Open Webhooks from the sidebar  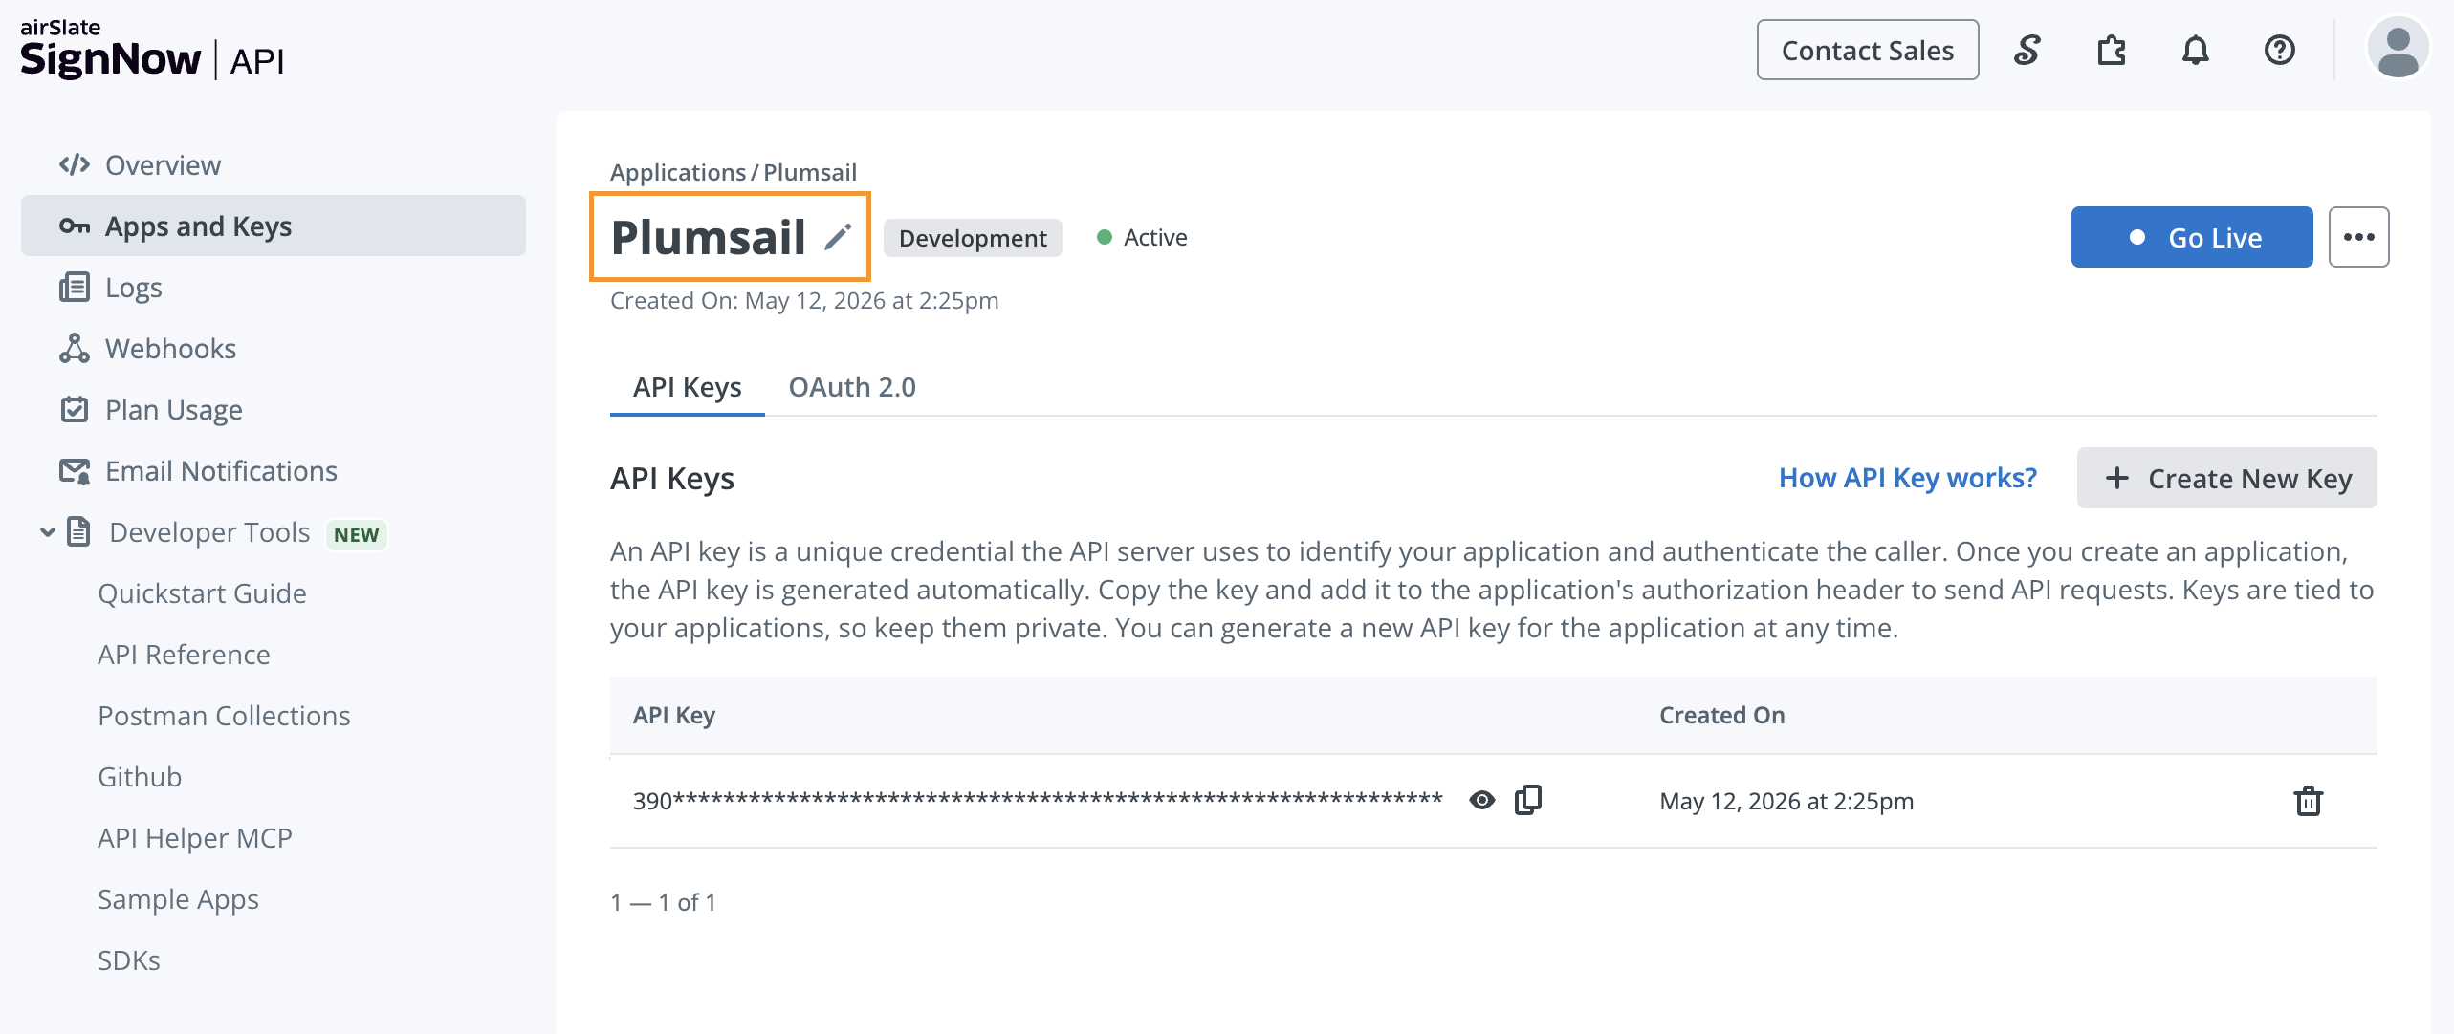coord(274,349)
